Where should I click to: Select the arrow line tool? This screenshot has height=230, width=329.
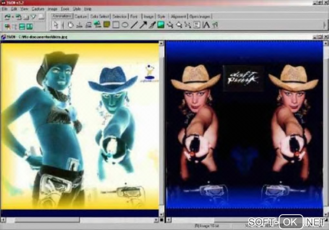pos(143,25)
